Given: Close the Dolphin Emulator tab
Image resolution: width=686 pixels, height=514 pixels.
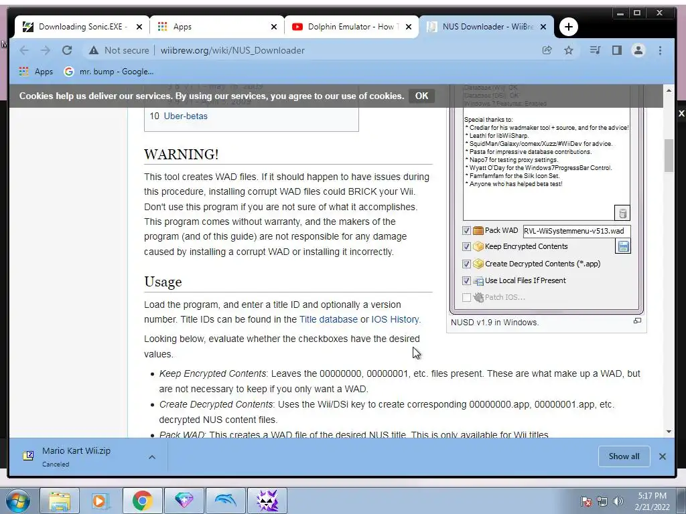Looking at the screenshot, I should click(409, 27).
